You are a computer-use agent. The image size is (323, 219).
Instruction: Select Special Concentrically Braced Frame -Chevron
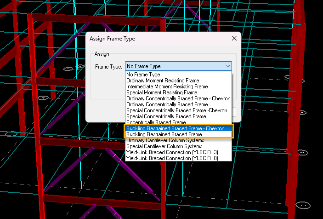[177, 110]
